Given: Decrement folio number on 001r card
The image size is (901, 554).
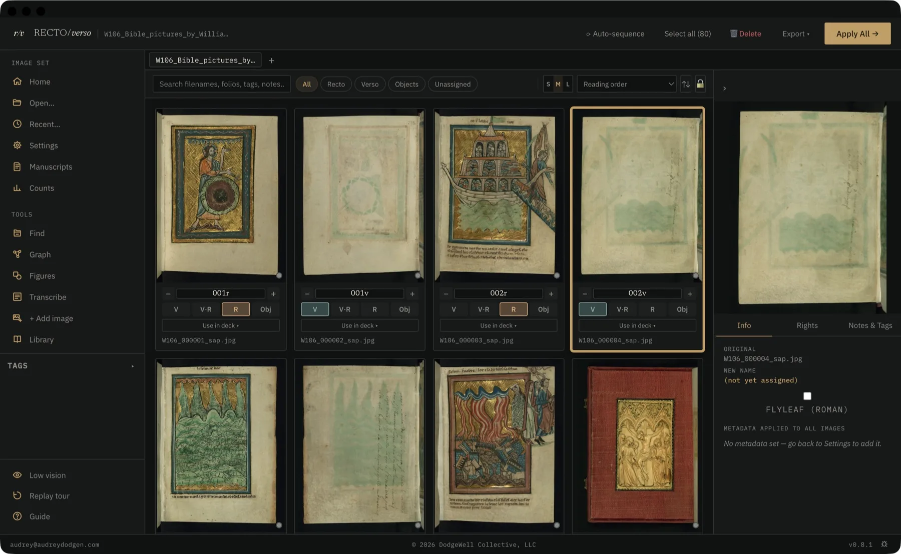Looking at the screenshot, I should pos(168,294).
